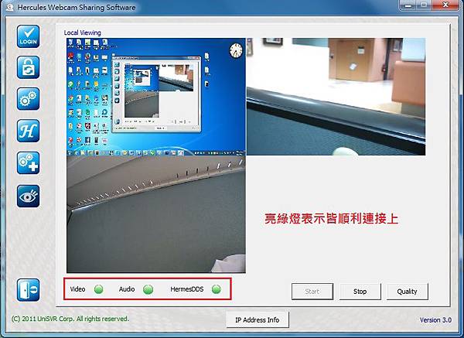Viewport: 464px width, 338px height.
Task: Click the greyed Start button
Action: coord(312,292)
